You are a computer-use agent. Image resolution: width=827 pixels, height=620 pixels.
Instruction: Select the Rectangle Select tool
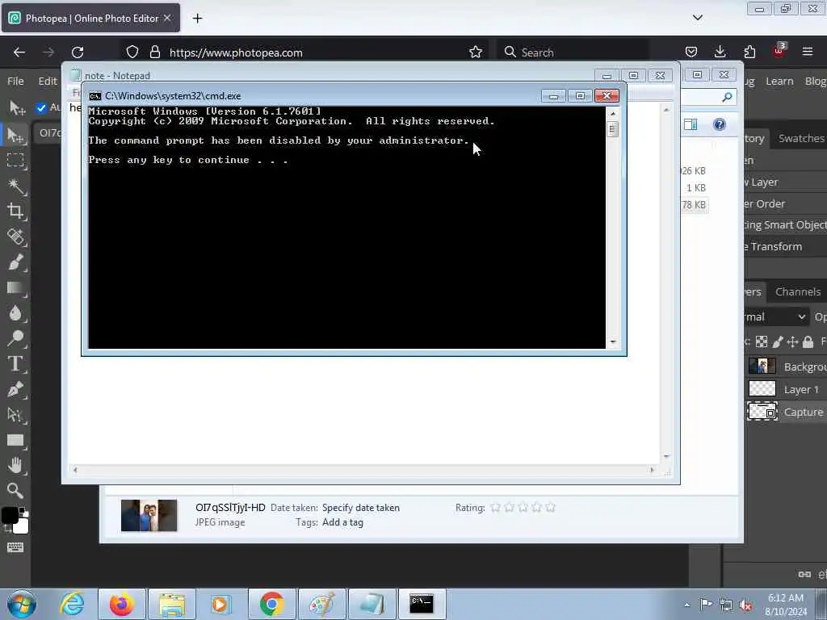[x=15, y=160]
